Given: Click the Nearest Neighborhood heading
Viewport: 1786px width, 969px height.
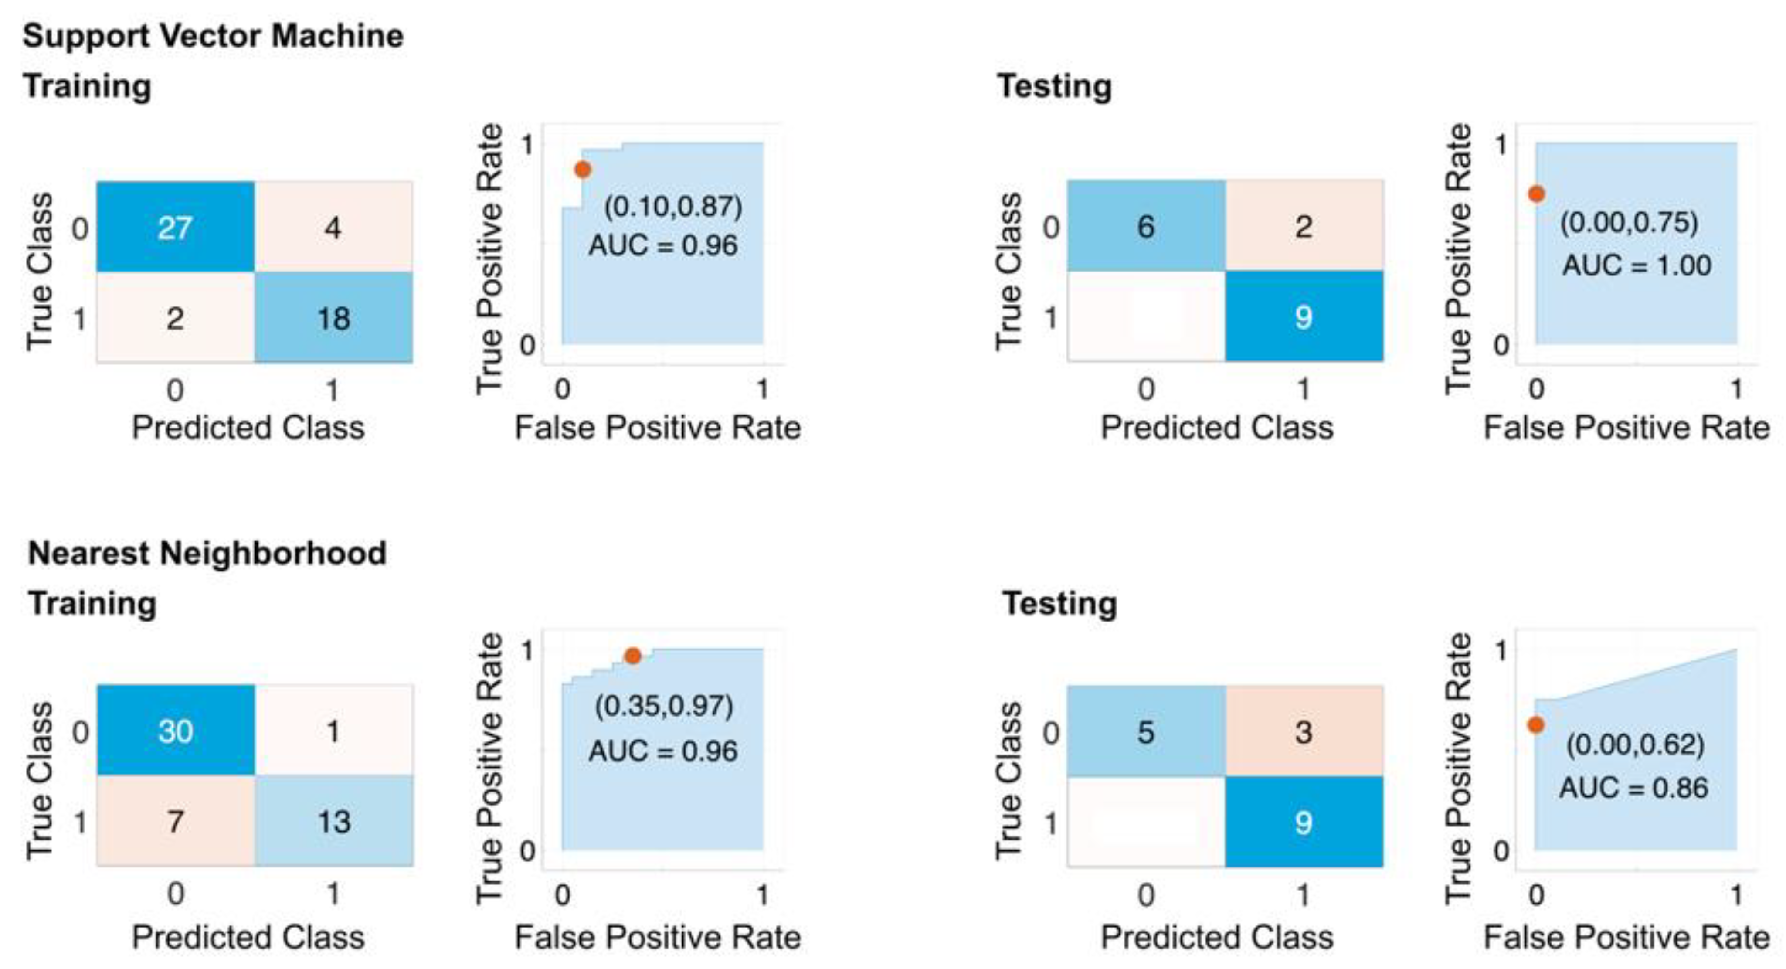Looking at the screenshot, I should point(207,554).
